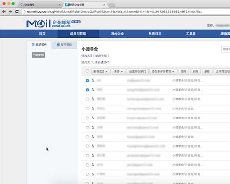Check the eighth member row checkbox
230x184 pixels.
pos(87,146)
